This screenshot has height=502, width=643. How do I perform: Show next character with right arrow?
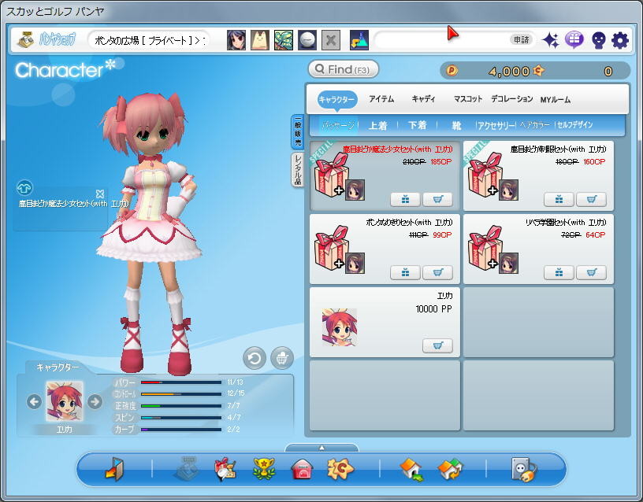point(95,402)
